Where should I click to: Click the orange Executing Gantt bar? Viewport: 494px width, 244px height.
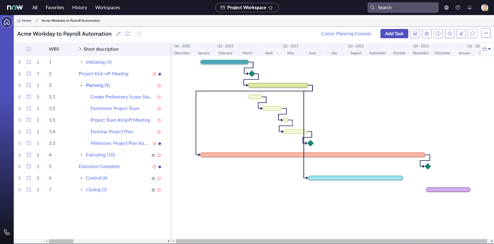(x=313, y=155)
